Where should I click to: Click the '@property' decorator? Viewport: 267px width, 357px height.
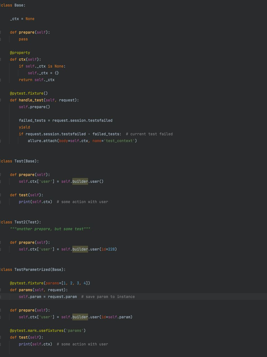point(20,53)
